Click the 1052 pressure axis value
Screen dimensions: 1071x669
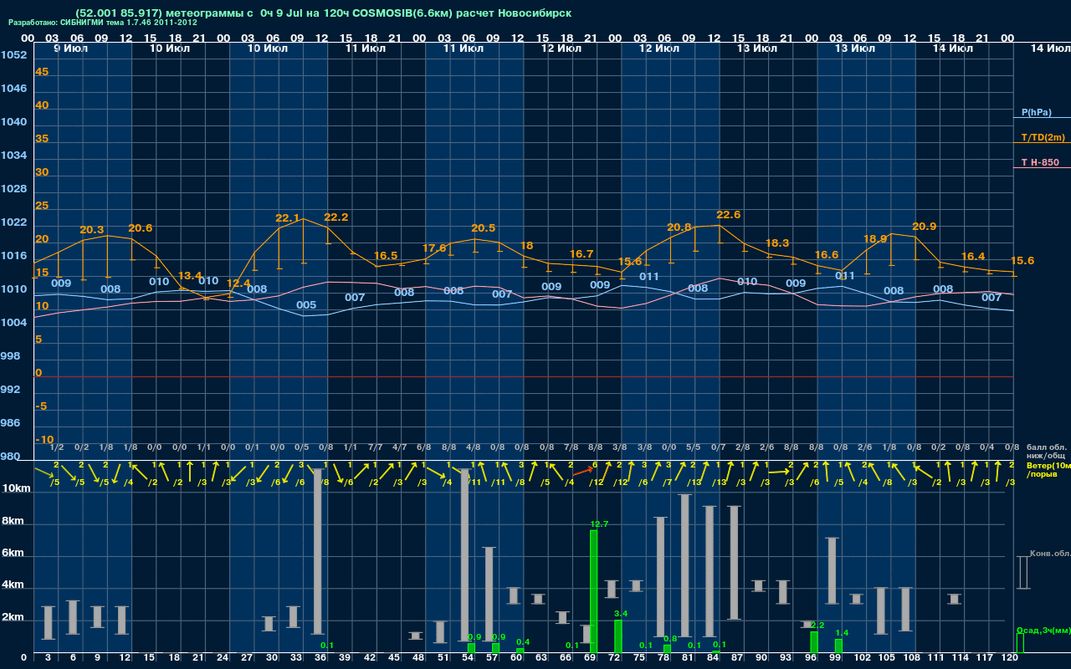pos(13,55)
